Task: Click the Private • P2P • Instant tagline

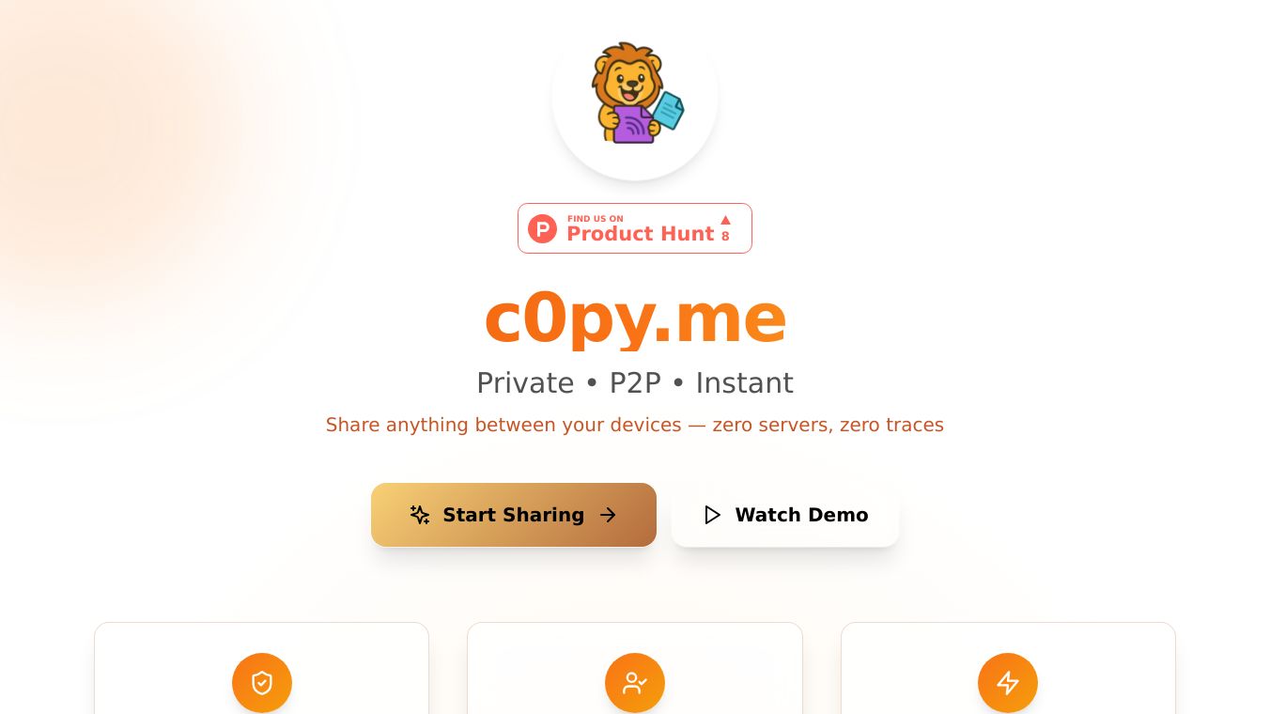Action: tap(635, 383)
